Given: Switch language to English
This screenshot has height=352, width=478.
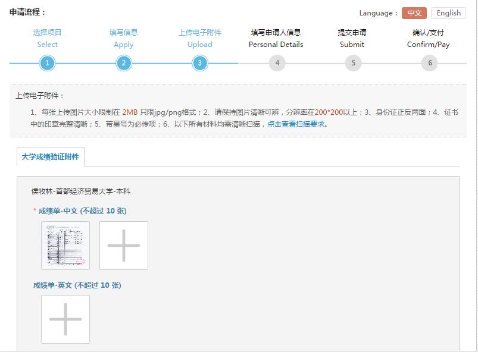Looking at the screenshot, I should 448,12.
